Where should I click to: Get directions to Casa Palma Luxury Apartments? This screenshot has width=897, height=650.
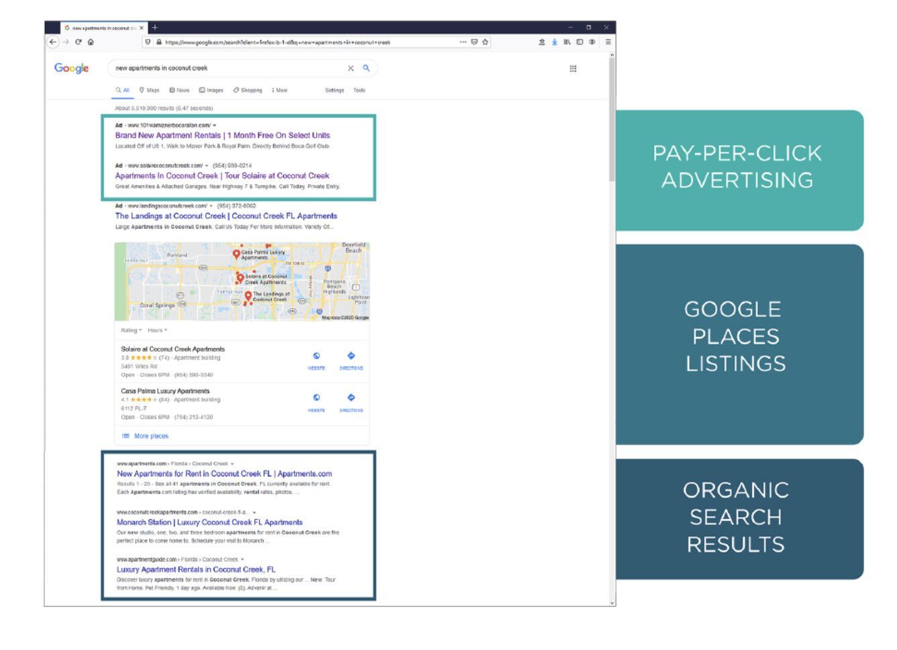click(x=351, y=401)
